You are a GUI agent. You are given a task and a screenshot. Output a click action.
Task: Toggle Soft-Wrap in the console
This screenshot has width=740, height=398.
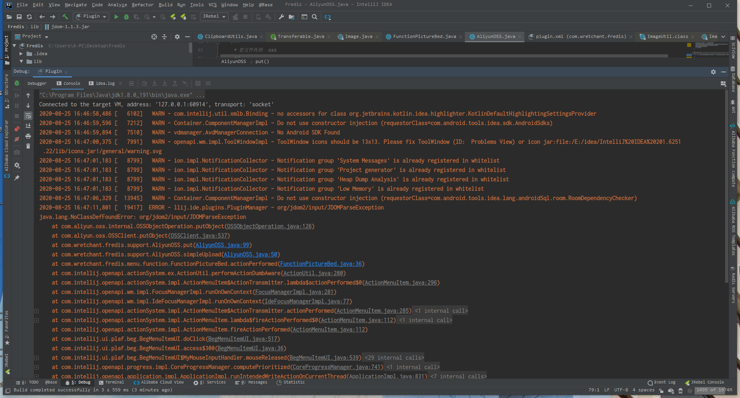coord(28,116)
